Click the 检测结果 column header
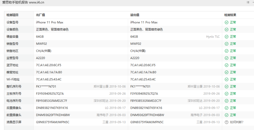Screen dimensions: 254x130 coord(230,15)
